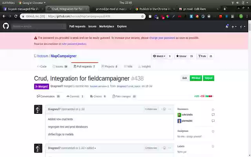Image resolution: width=251 pixels, height=157 pixels.
Task: Open the three-dot menu on Dragneel7's first comment
Action: [x=170, y=109]
